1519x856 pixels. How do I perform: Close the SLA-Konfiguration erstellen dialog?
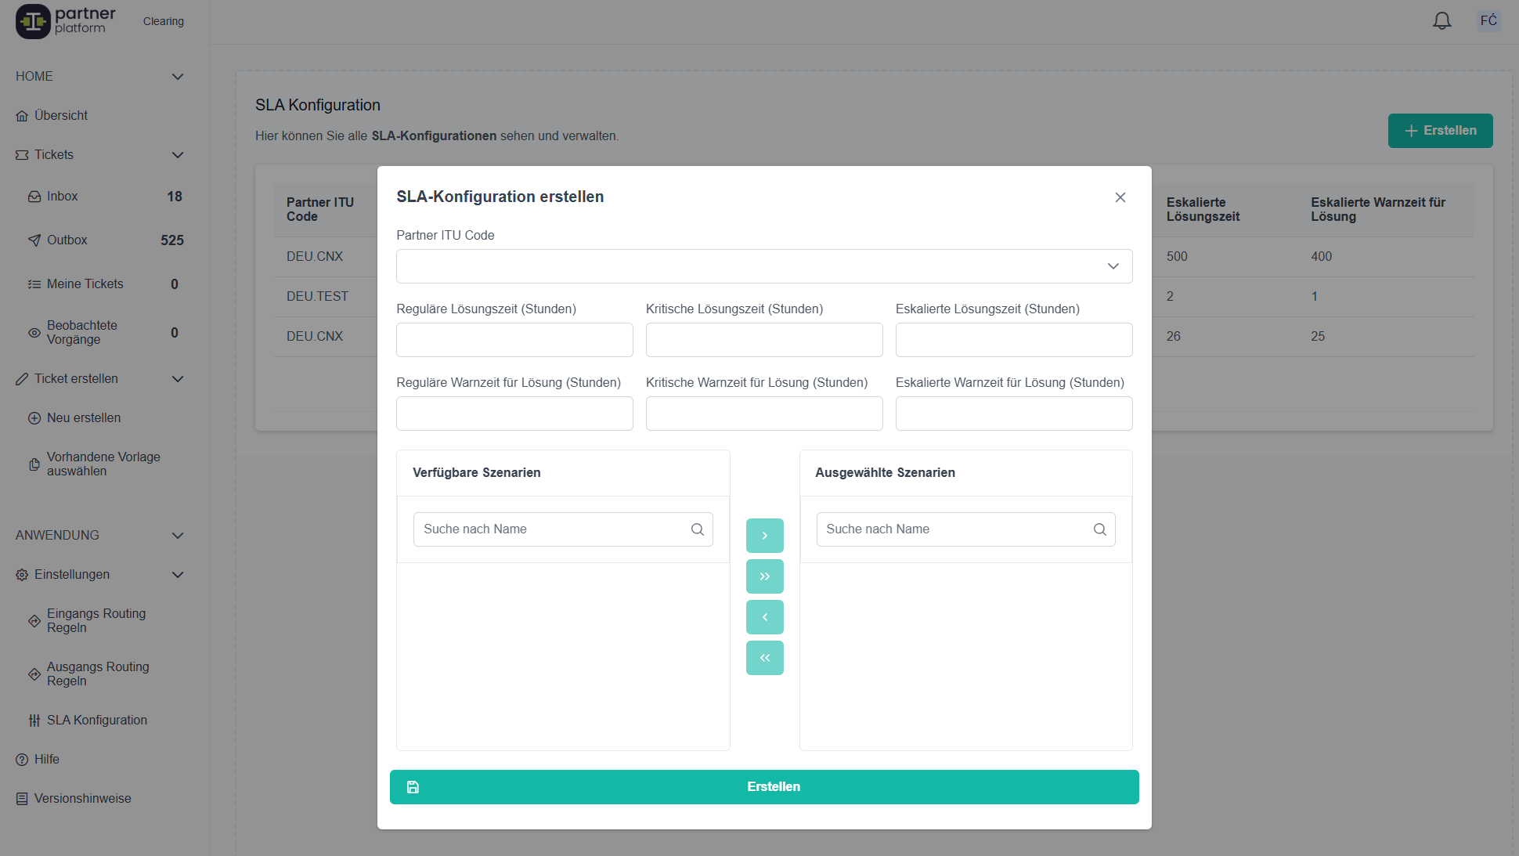pos(1120,197)
